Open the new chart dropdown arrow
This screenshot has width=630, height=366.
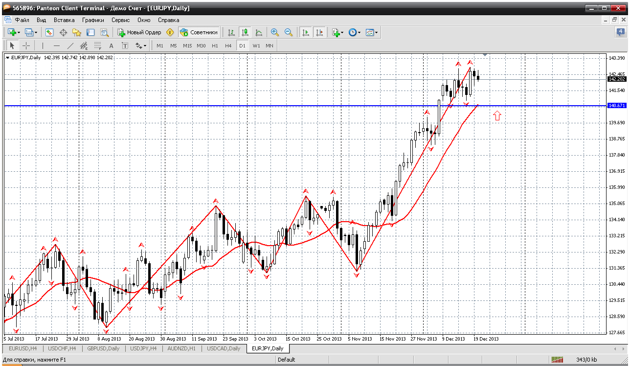(19, 33)
